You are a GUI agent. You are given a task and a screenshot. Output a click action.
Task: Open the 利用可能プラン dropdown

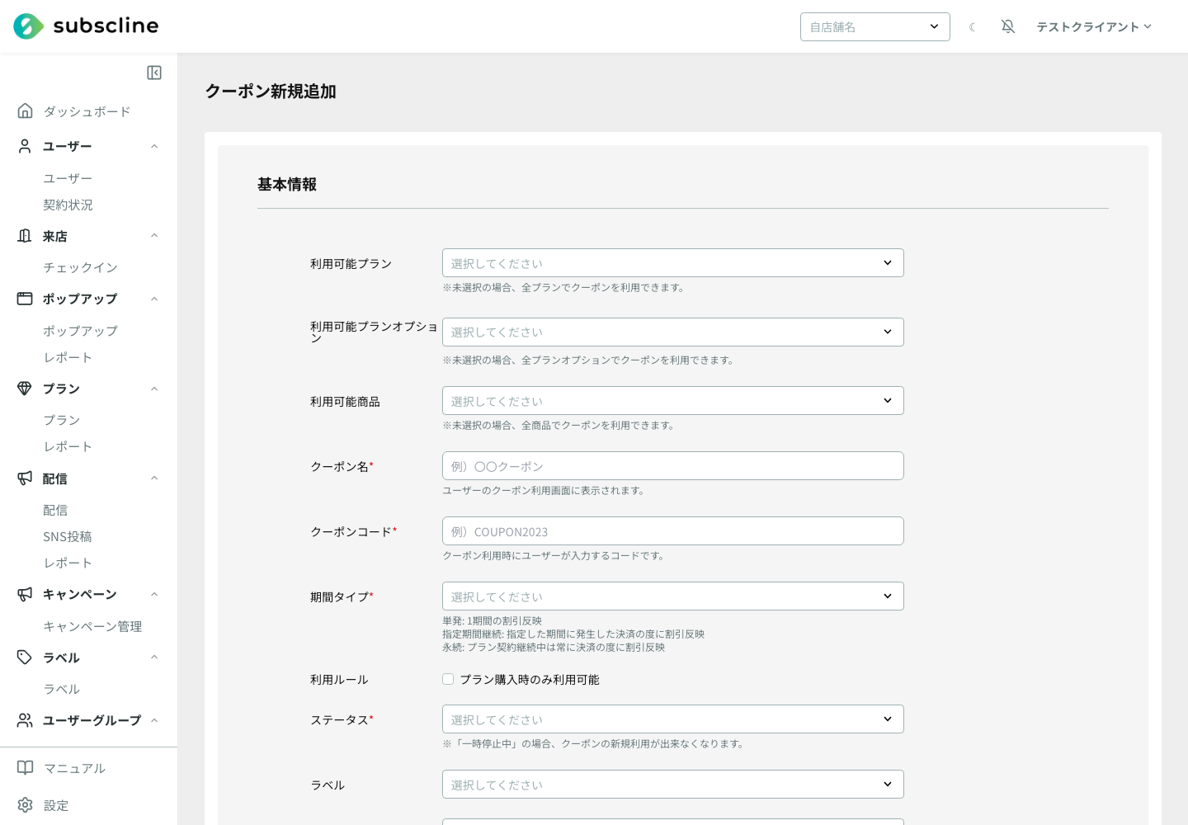point(673,263)
